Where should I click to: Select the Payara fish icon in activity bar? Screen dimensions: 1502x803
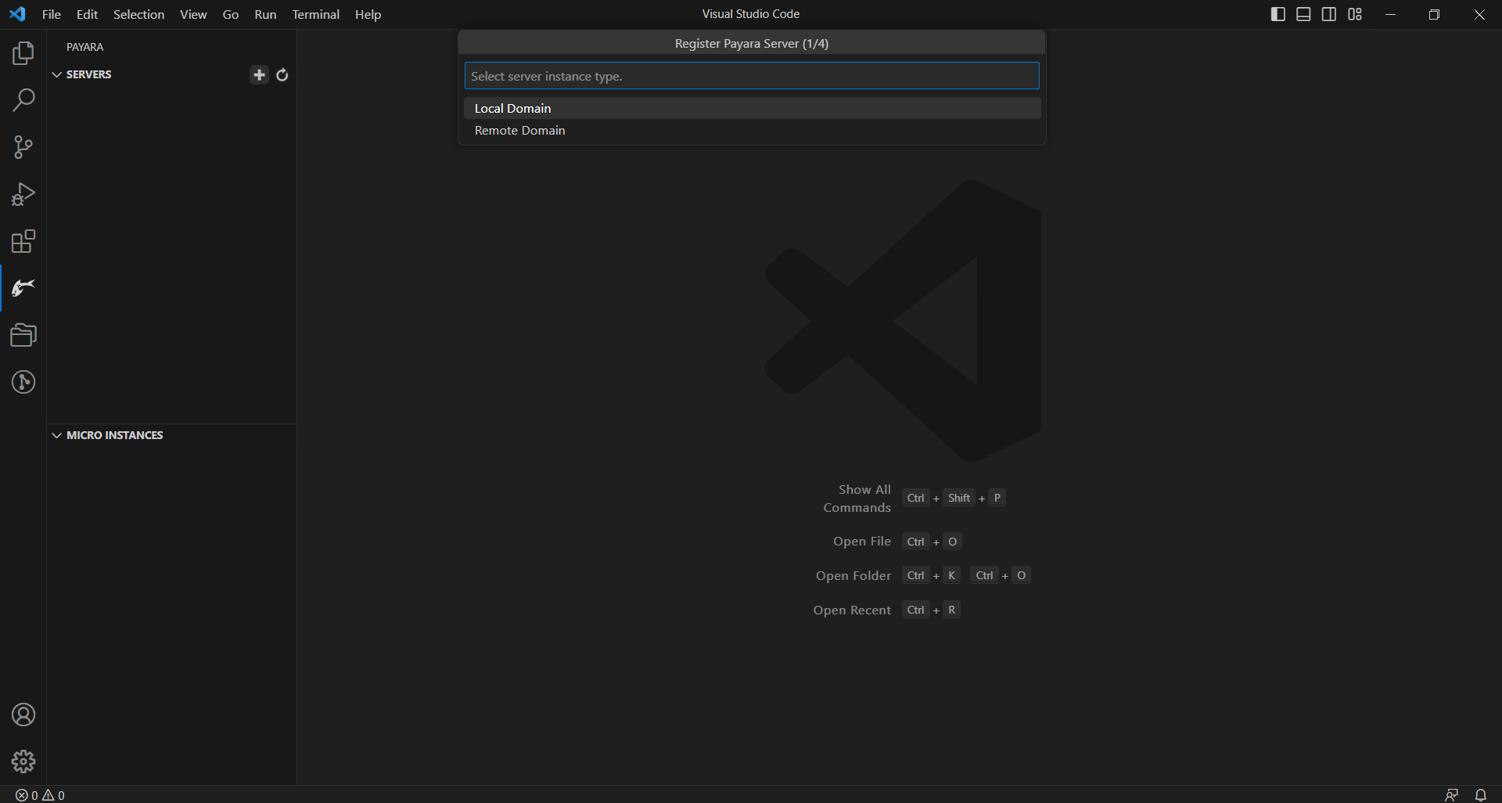(x=23, y=288)
